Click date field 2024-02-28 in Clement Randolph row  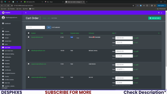pyautogui.click(x=124, y=38)
